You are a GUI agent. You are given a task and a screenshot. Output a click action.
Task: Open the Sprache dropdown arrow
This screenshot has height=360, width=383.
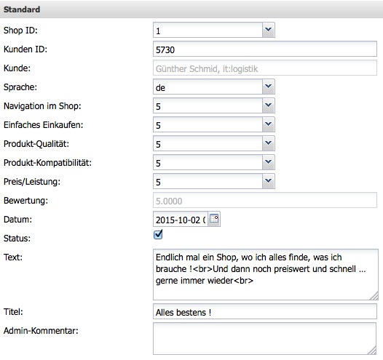(x=269, y=87)
